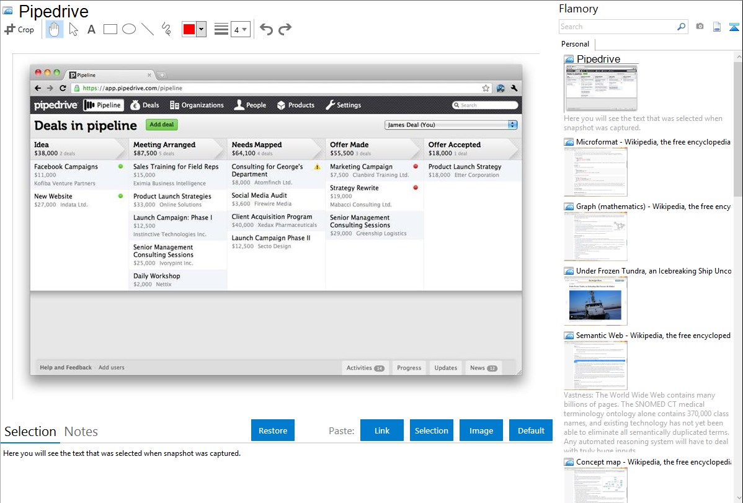Click the camera capture snapshot icon
743x503 pixels.
tap(700, 27)
